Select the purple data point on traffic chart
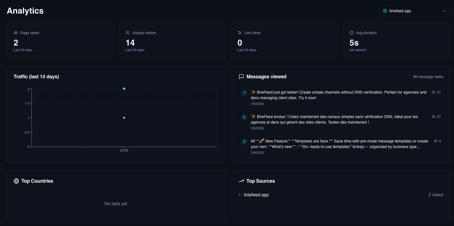 [124, 118]
